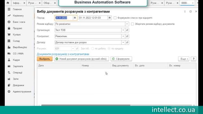Close the Інфор... tab
The width and height of the screenshot is (203, 114).
pyautogui.click(x=24, y=3)
